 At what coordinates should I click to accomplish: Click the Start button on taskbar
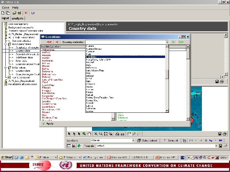click(x=7, y=157)
